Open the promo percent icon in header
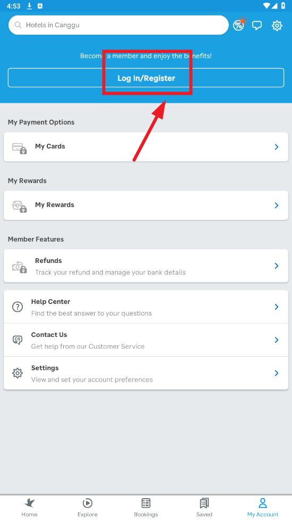Viewport: 292px width, 520px height. pyautogui.click(x=238, y=25)
